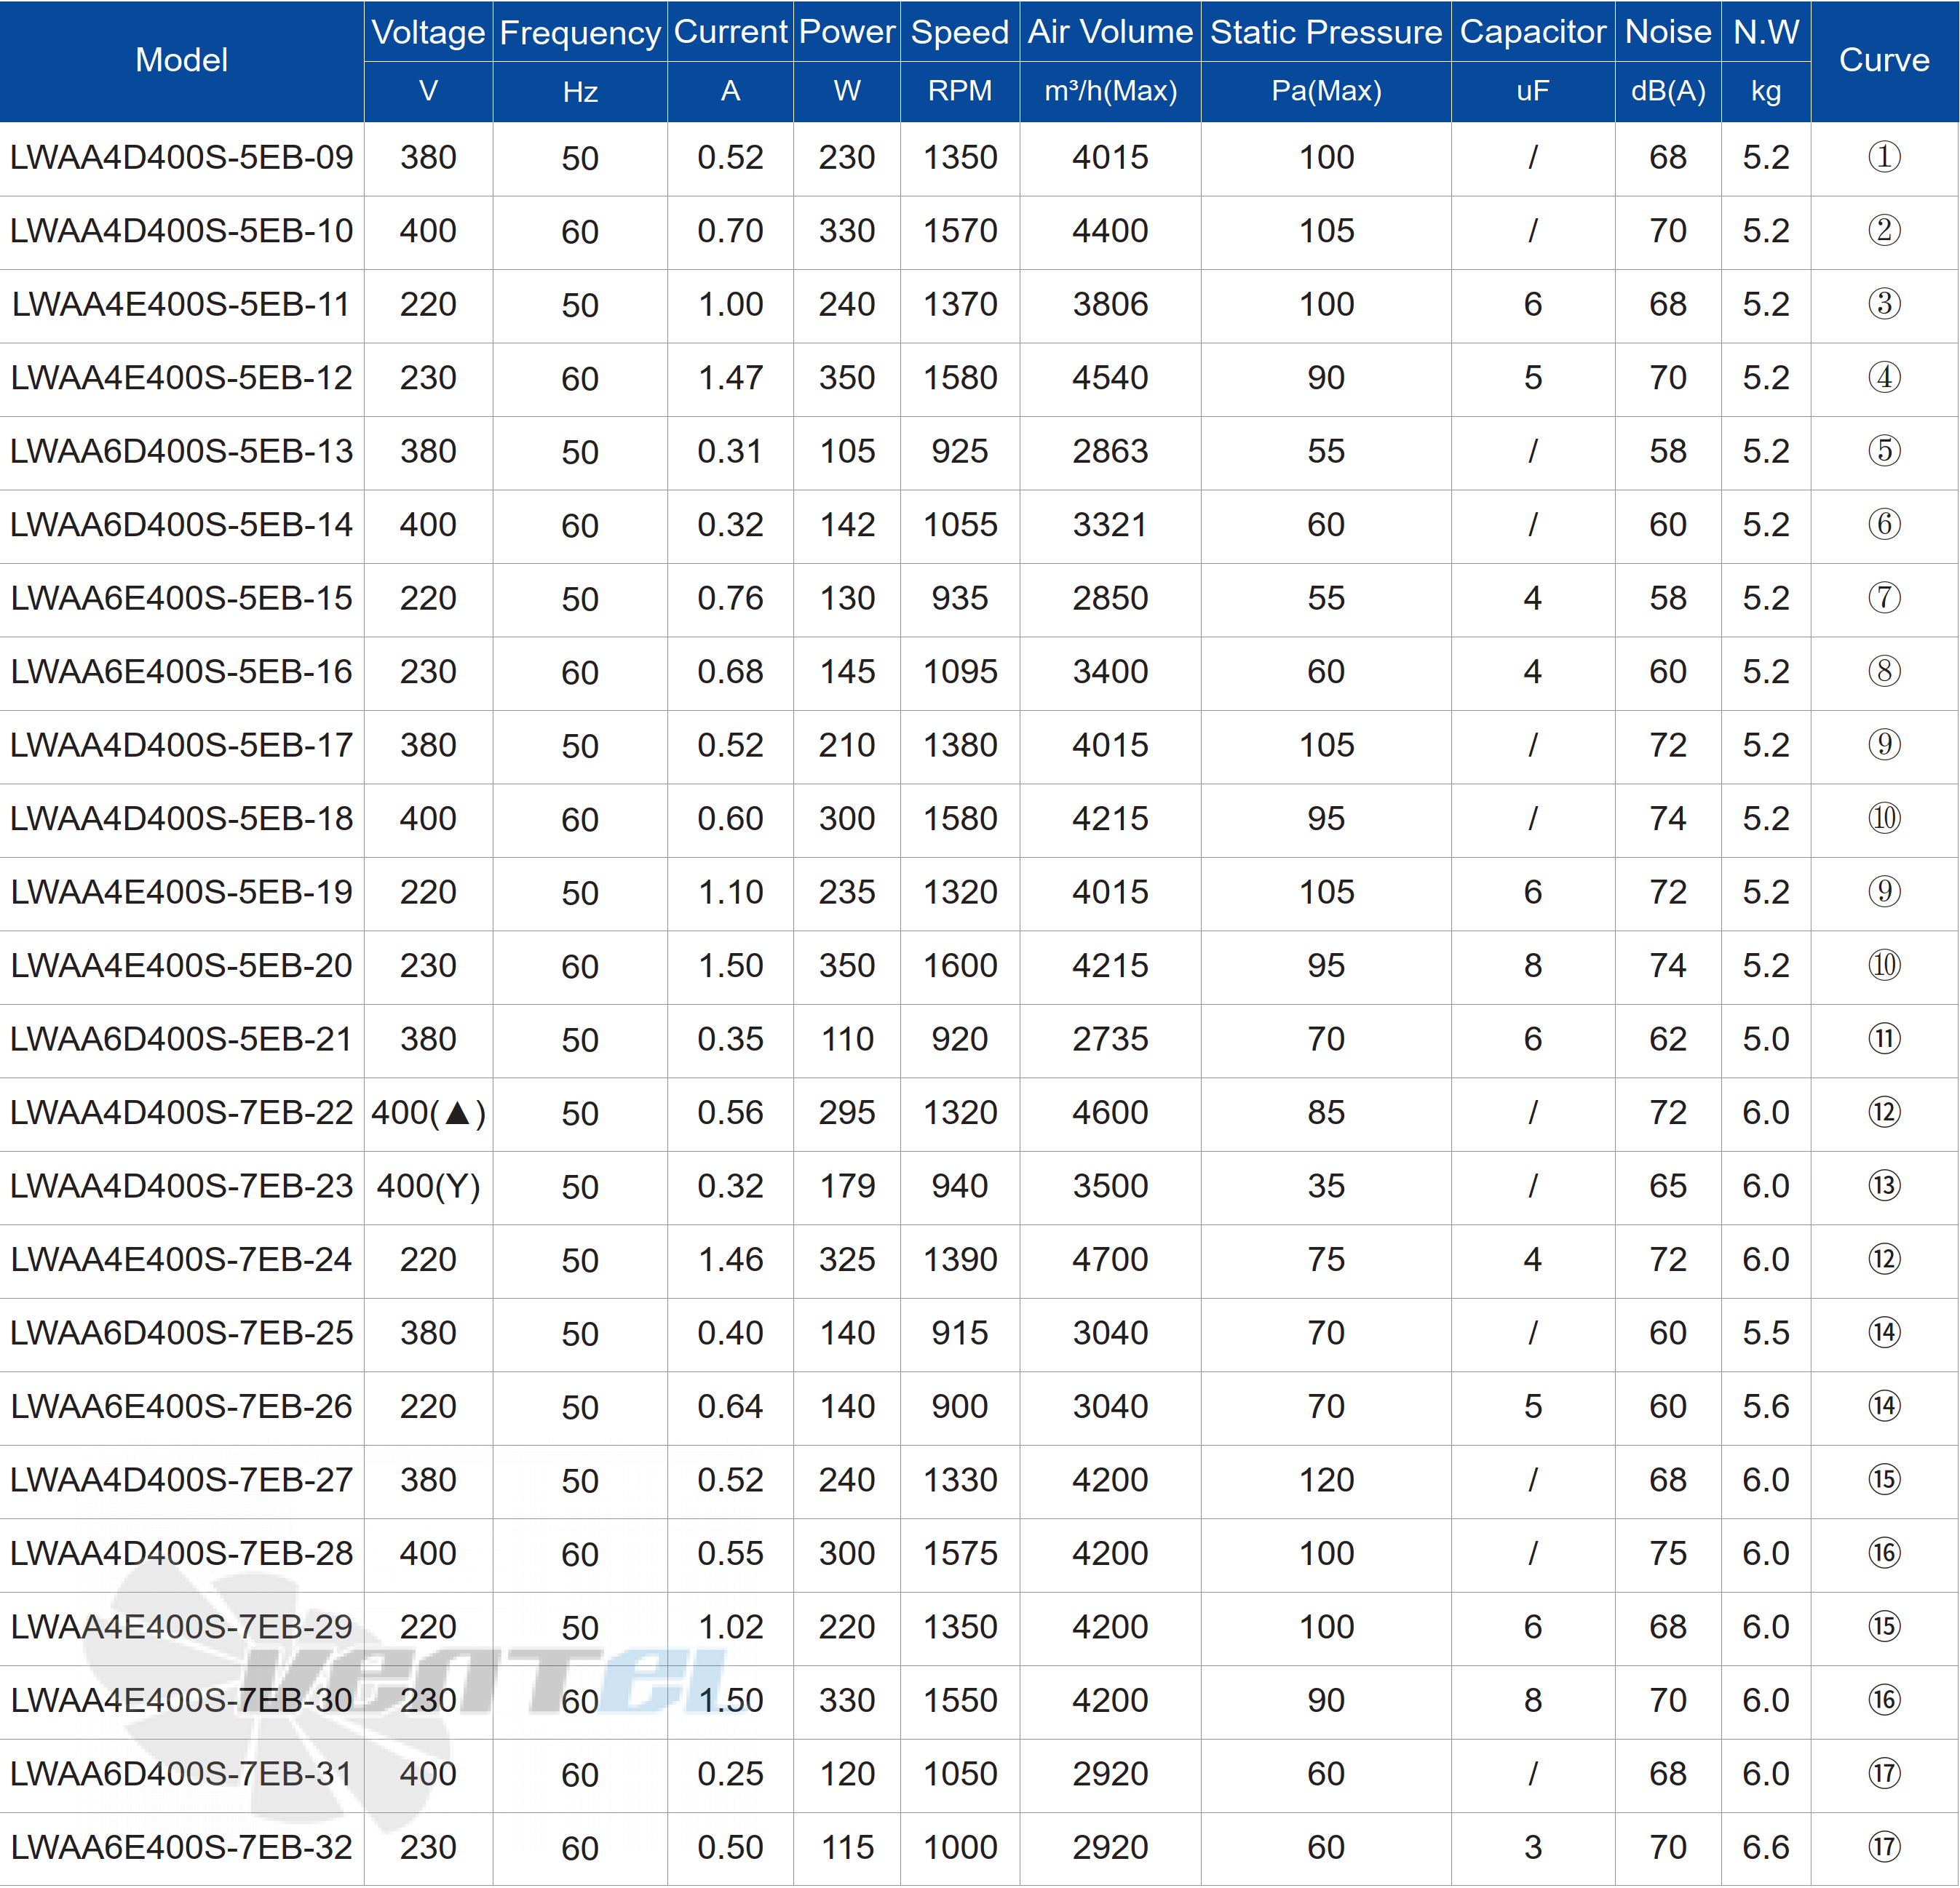Click the Frequency column header
This screenshot has height=1888, width=1960.
click(580, 33)
